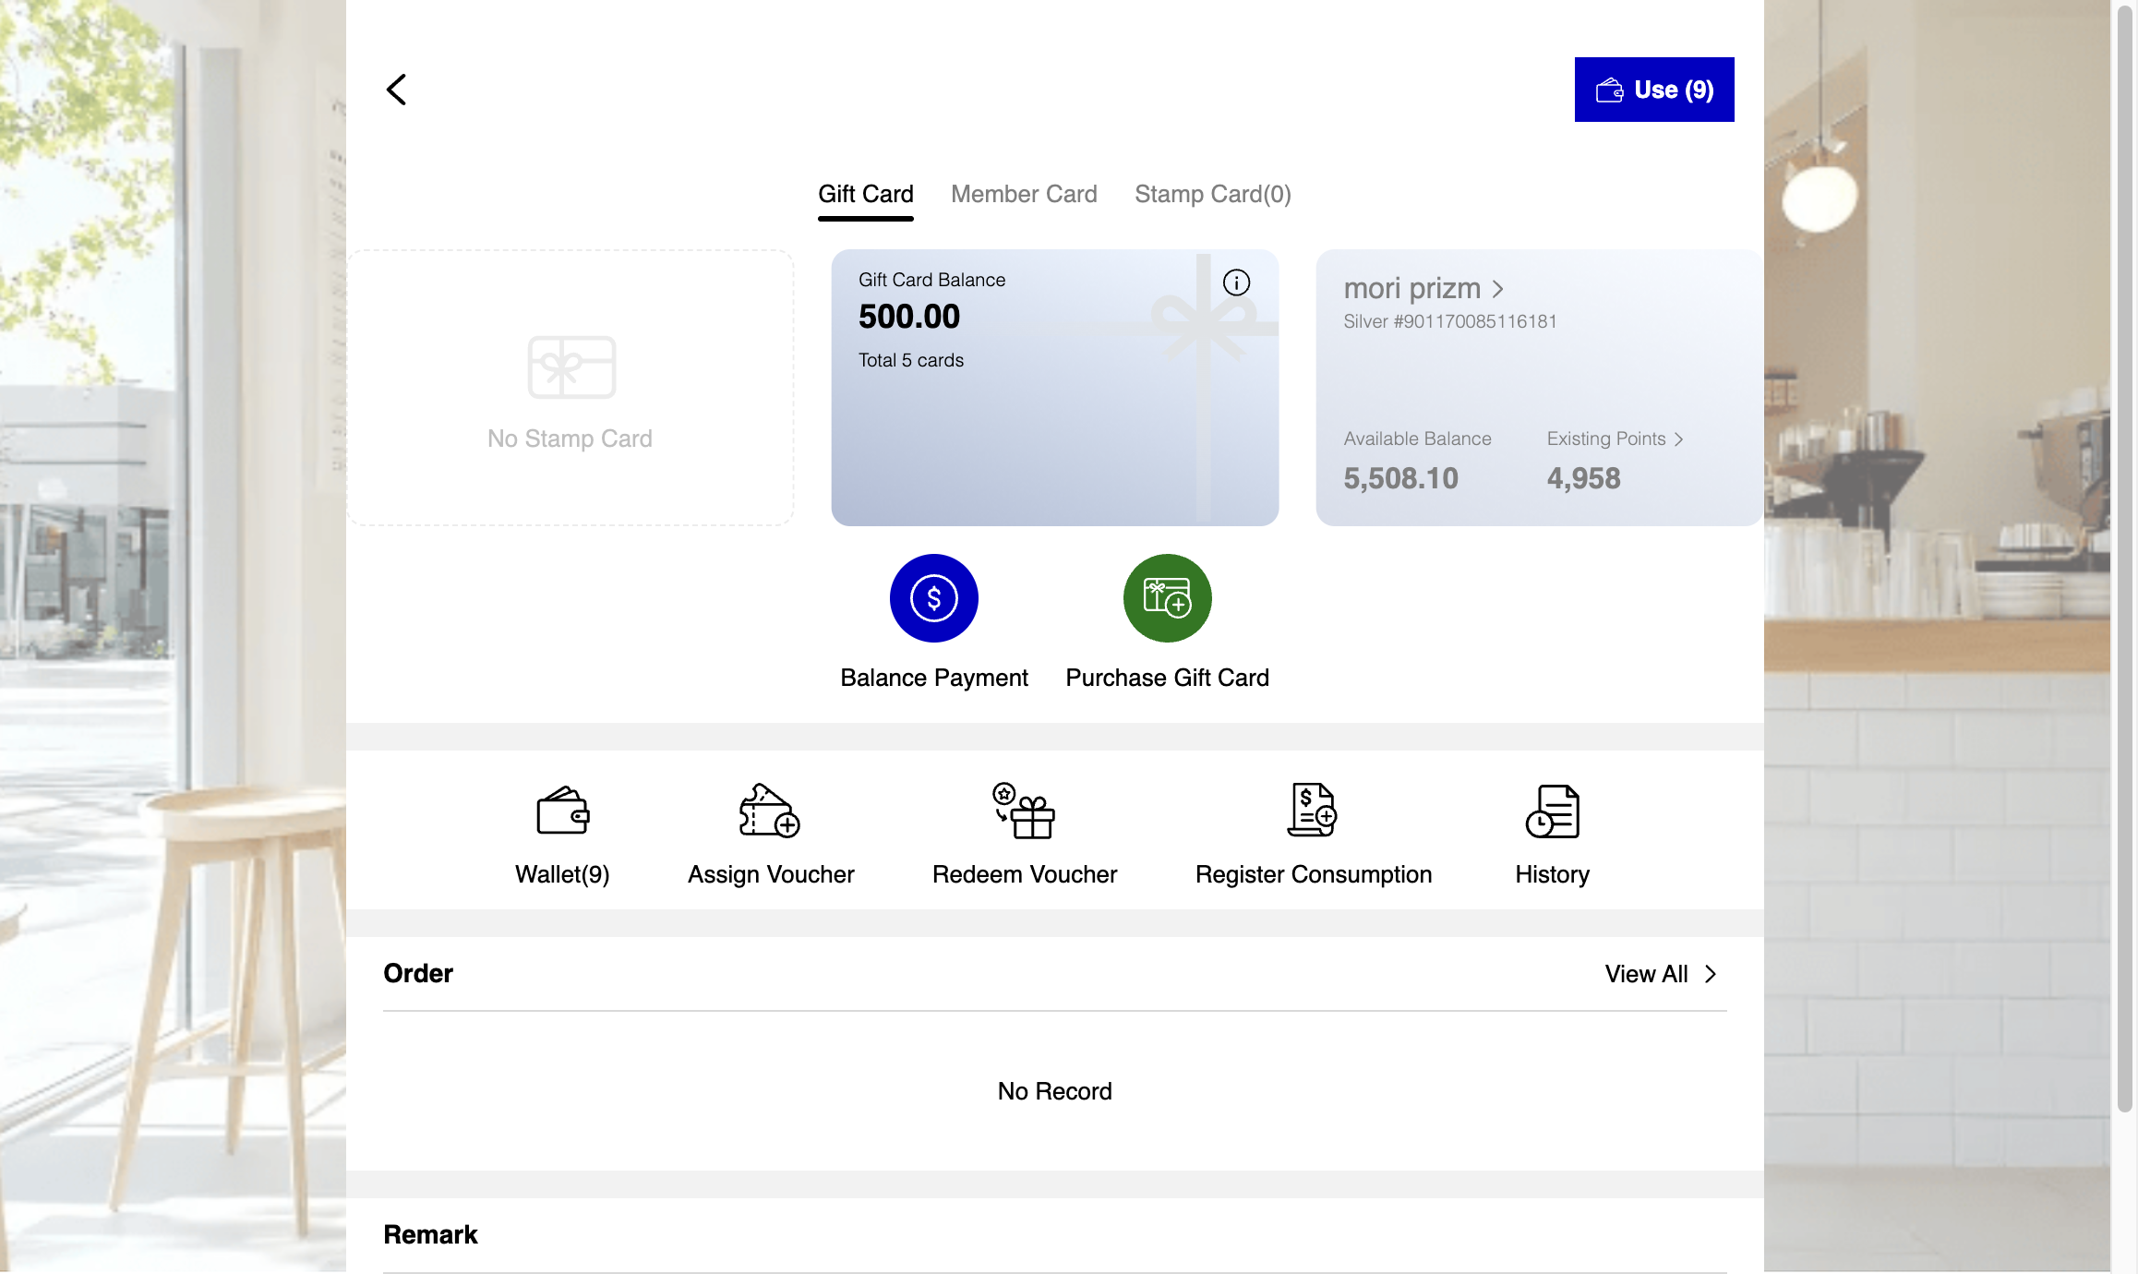Click the Total 5 cards text
2138x1274 pixels.
[911, 360]
